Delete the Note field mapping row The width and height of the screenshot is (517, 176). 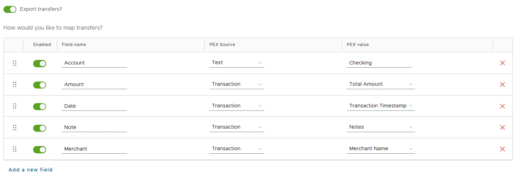click(502, 128)
